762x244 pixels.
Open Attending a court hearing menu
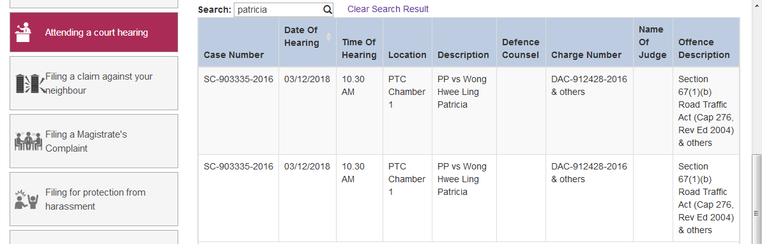94,32
